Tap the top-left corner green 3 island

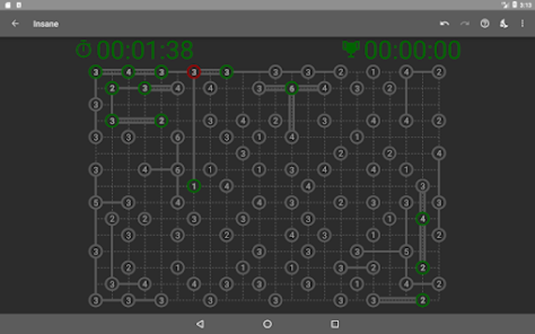[96, 72]
